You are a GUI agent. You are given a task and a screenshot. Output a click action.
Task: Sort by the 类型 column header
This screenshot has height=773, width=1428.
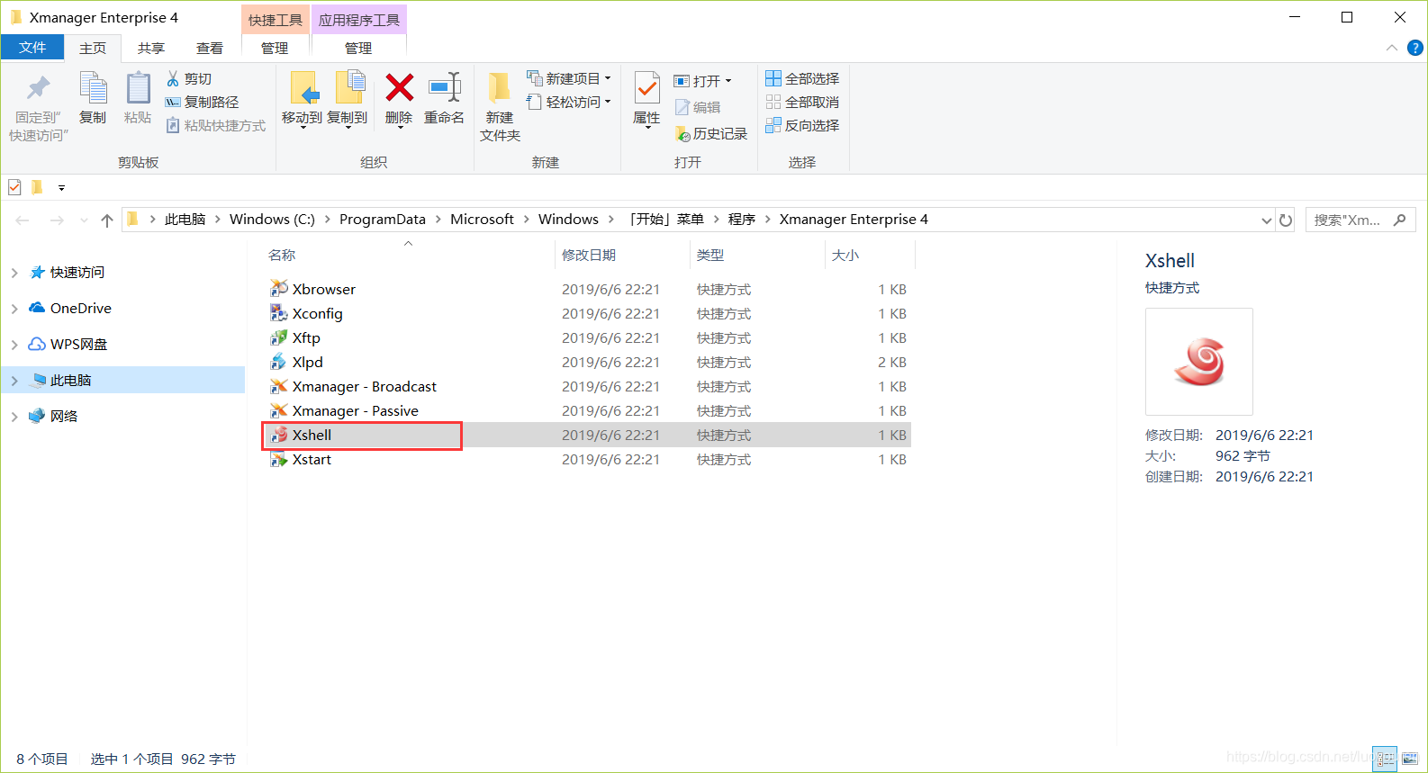tap(710, 256)
